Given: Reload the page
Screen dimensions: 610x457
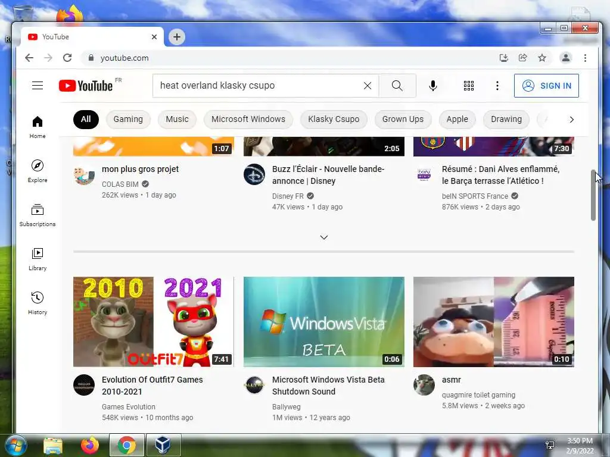Looking at the screenshot, I should point(67,58).
